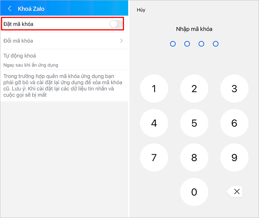This screenshot has height=218, width=259.
Task: Tap digit 9 on the keypad
Action: 234,158
